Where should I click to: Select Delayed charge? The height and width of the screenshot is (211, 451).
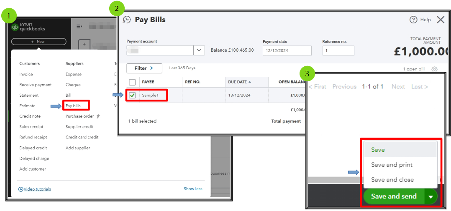pyautogui.click(x=34, y=158)
